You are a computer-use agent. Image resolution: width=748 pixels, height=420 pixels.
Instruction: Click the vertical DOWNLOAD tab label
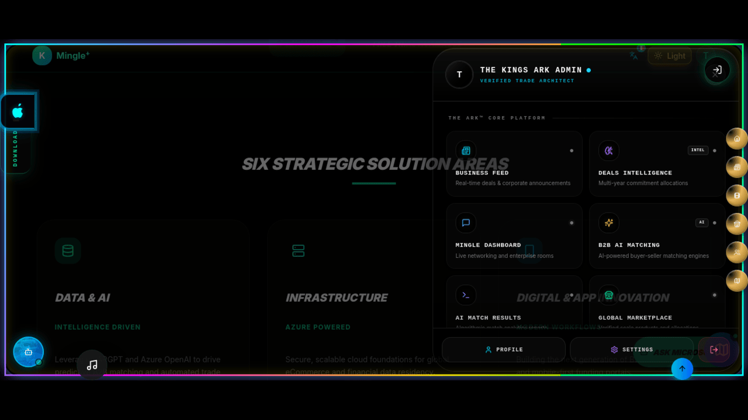[x=15, y=148]
